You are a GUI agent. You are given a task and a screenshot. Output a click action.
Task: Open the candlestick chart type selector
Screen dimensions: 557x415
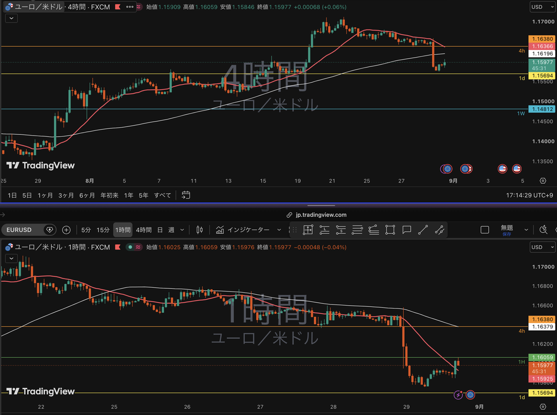[200, 230]
